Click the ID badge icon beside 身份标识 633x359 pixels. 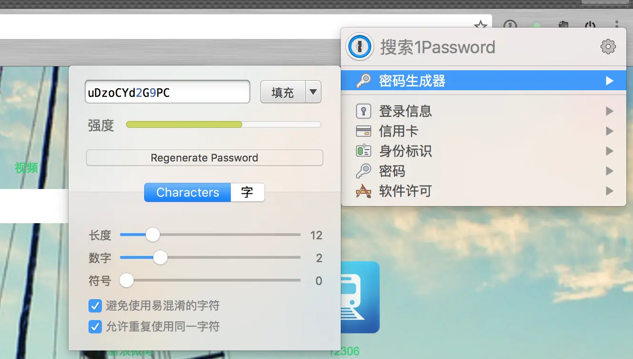[364, 151]
